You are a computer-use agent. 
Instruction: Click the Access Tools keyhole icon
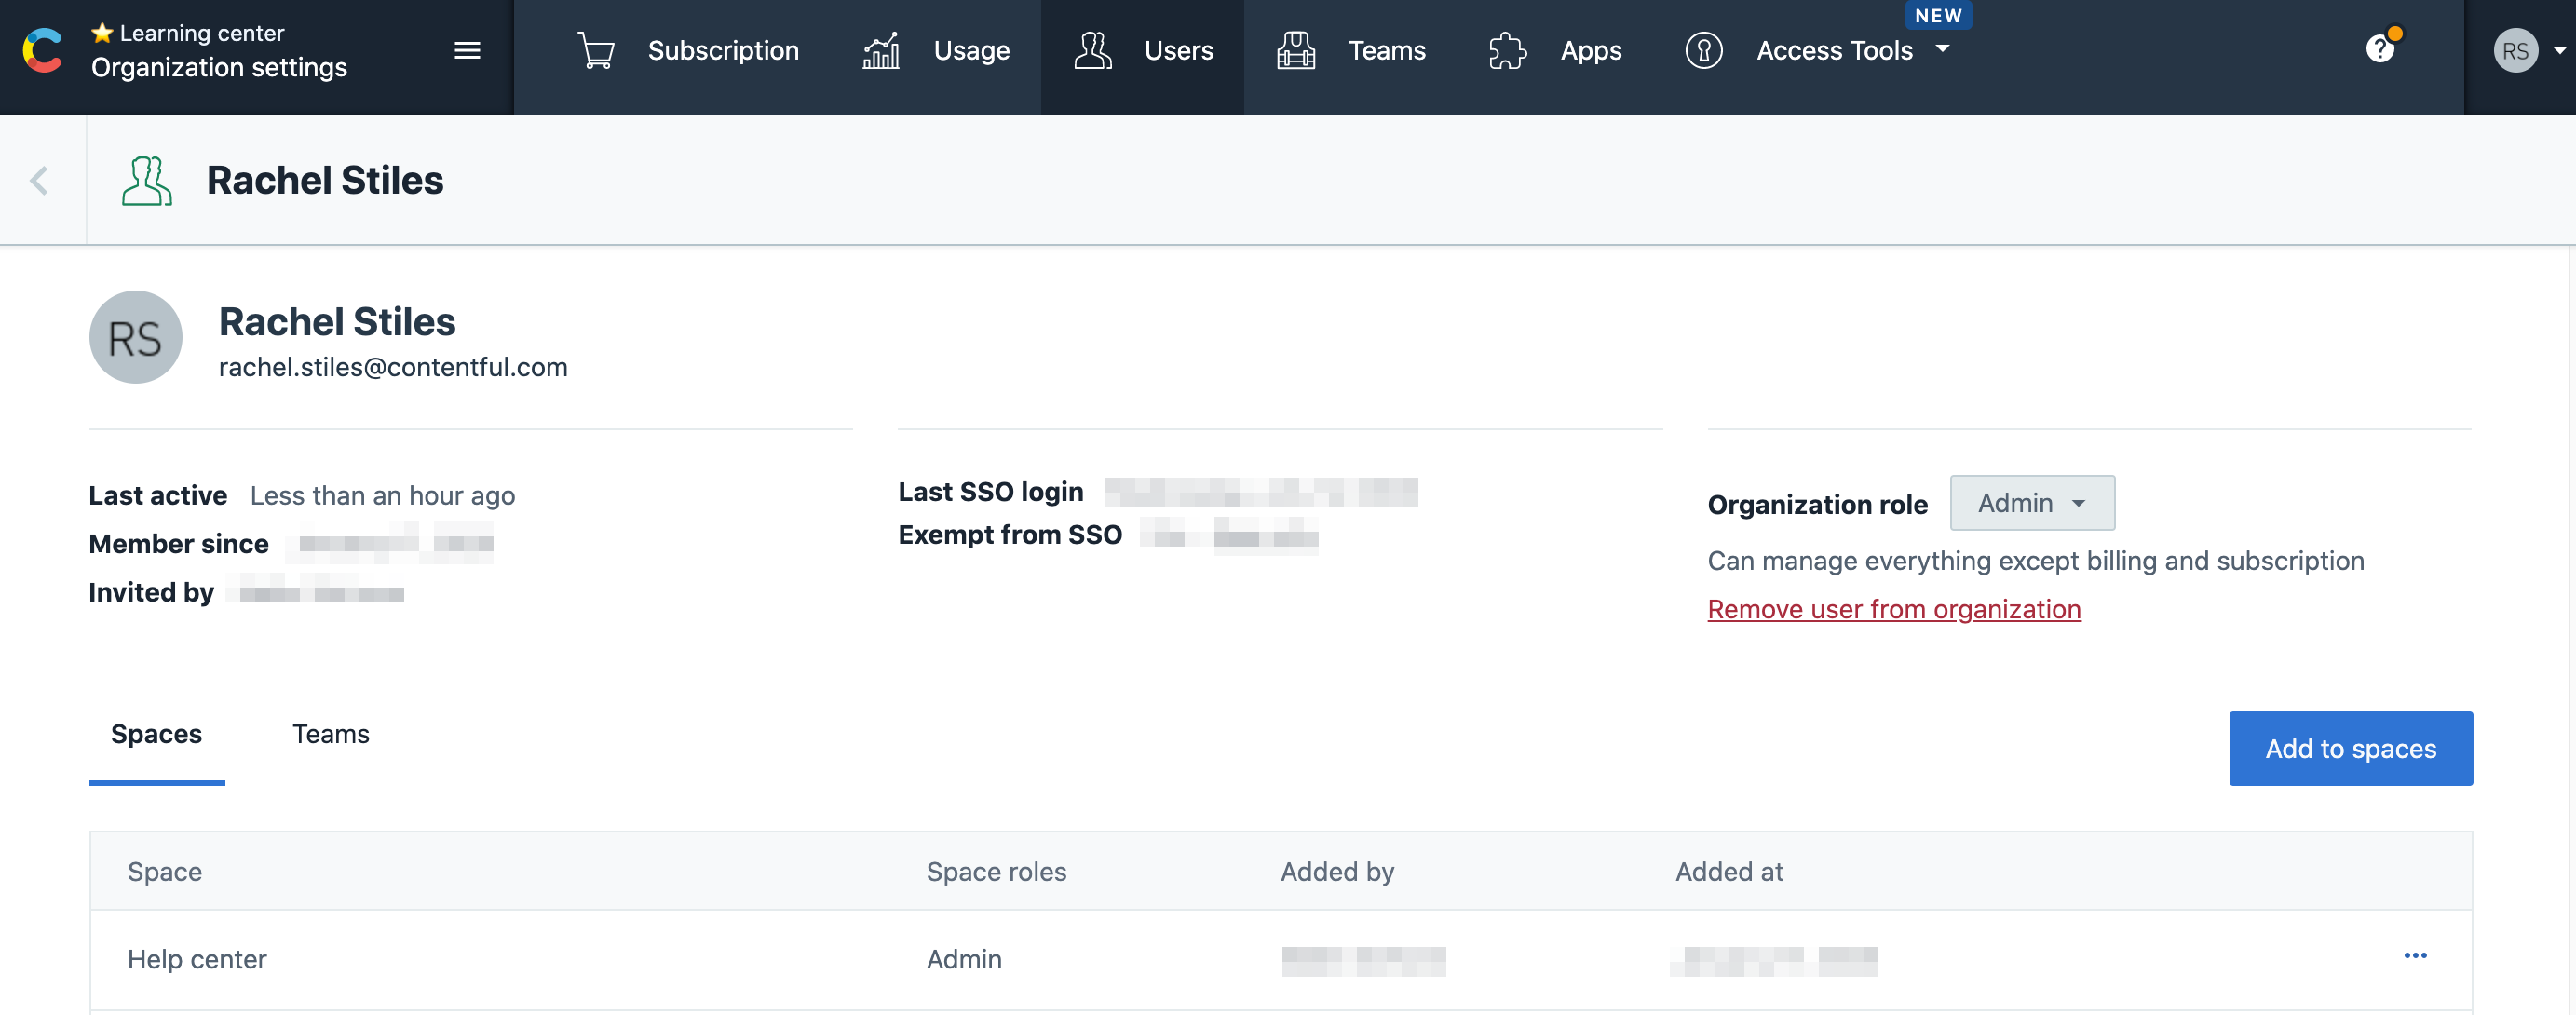(x=1703, y=51)
